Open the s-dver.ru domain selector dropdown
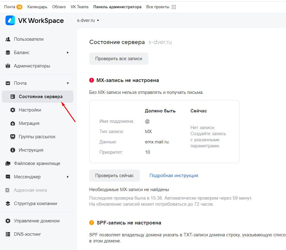 (88, 20)
